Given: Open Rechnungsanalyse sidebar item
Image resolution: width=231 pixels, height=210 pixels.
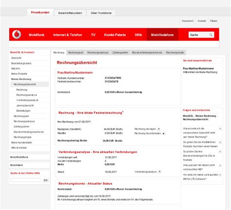Looking at the screenshot, I should tap(27, 95).
